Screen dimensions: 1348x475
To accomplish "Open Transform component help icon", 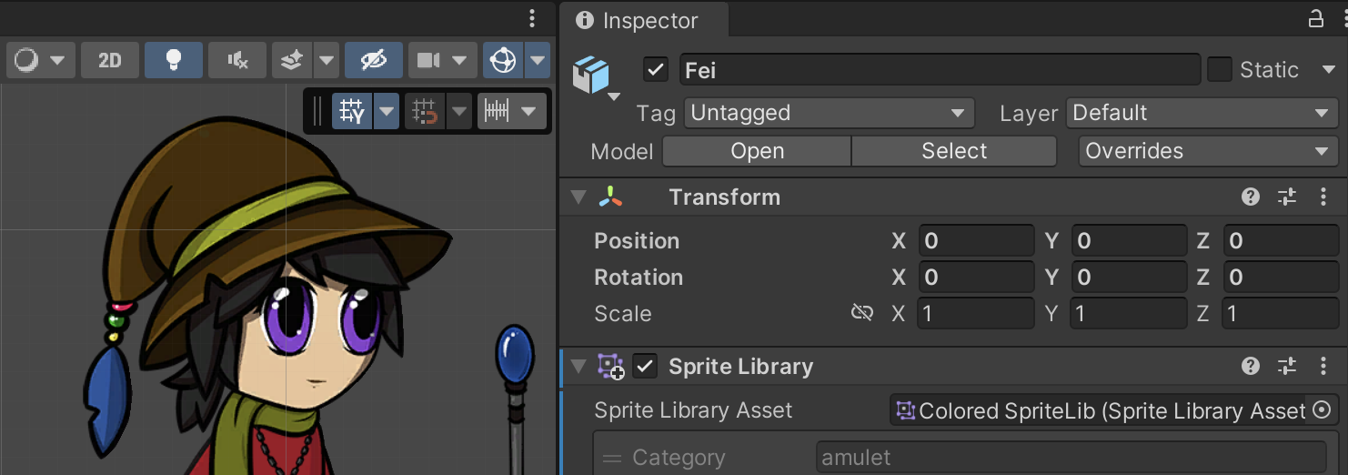I will point(1251,197).
